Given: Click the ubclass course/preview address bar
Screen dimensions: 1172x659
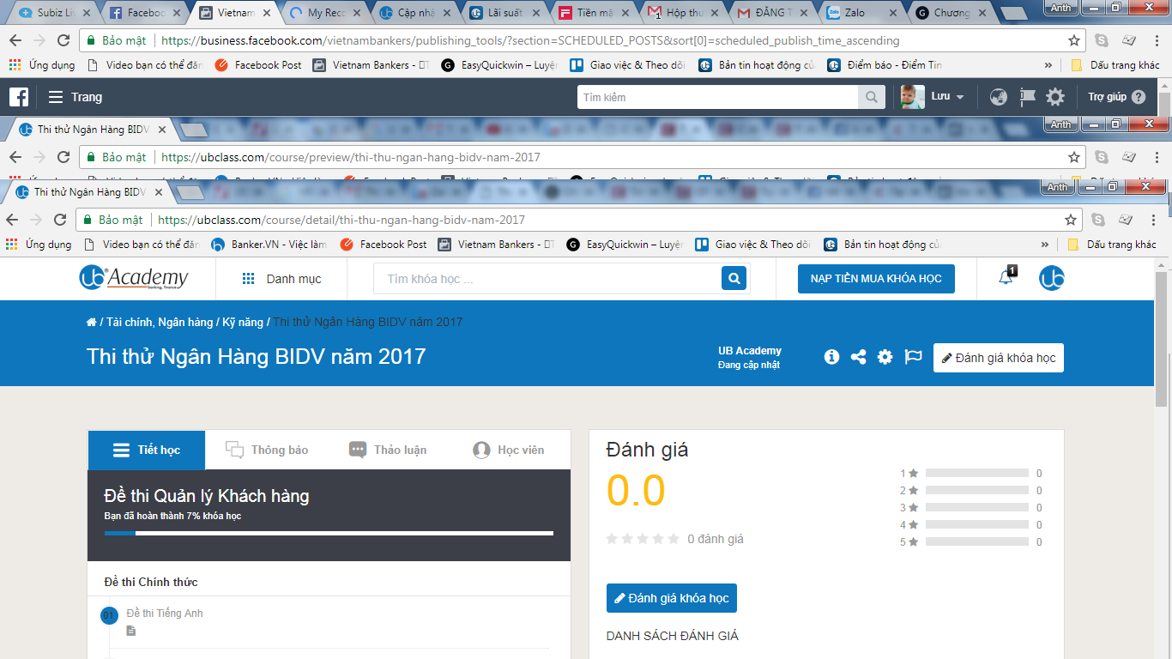Looking at the screenshot, I should point(571,157).
